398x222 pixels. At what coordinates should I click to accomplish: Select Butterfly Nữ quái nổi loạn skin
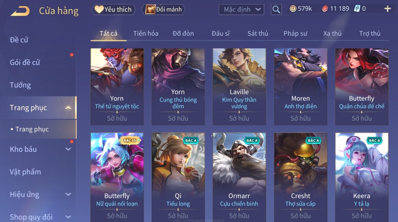[x=117, y=177]
